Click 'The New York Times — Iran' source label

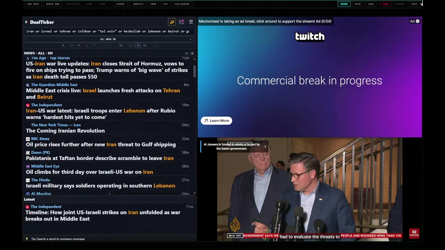click(56, 125)
